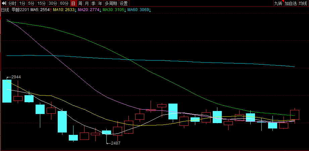Toggle the 均线 moving average button
This screenshot has height=151, width=309.
coord(303,3)
